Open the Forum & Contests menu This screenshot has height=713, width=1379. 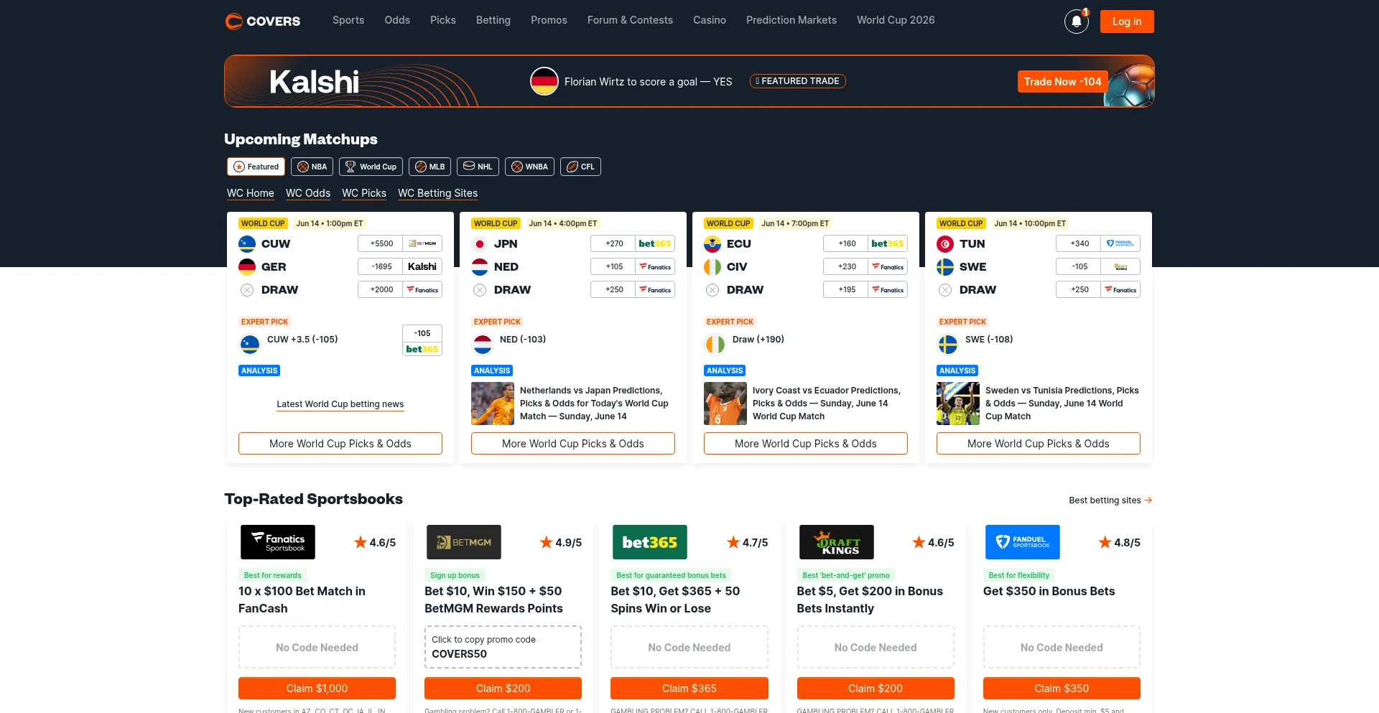(630, 20)
